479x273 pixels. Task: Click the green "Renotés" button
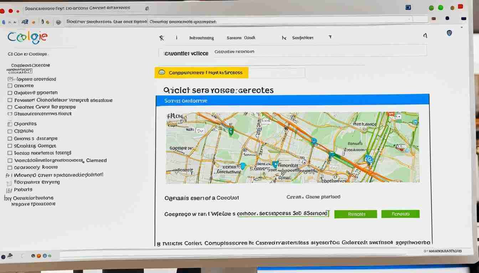356,214
